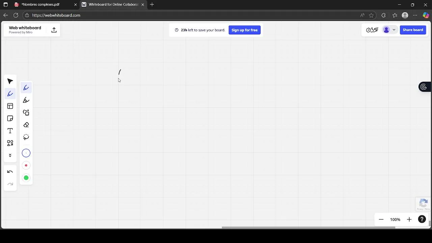Zoom out with minus button
This screenshot has height=243, width=432.
(381, 219)
